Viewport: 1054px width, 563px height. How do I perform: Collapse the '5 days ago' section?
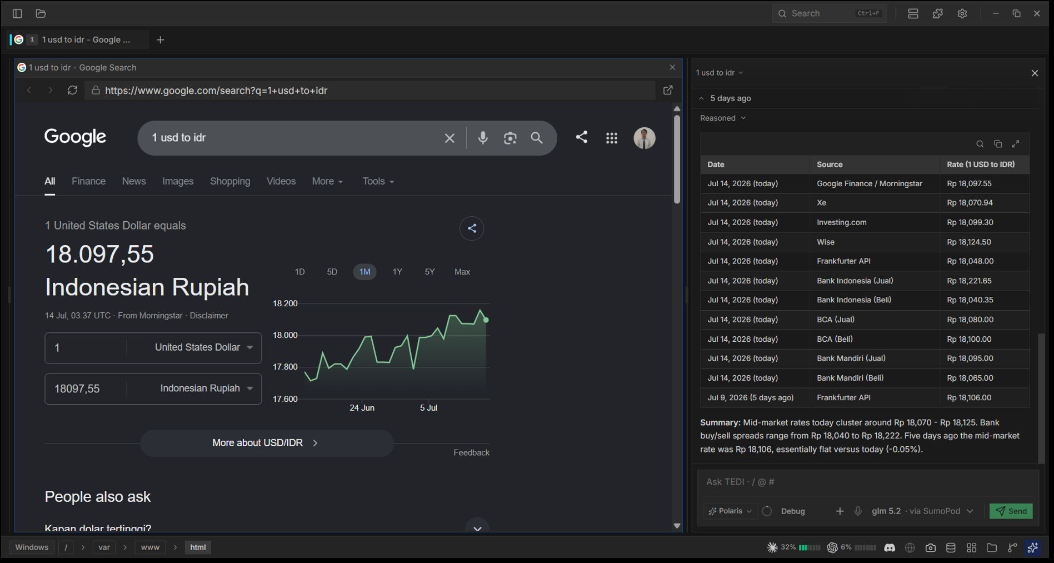725,98
